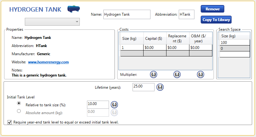Toggle year-end tank level requirement checkbox
The width and height of the screenshot is (256, 137).
[x=9, y=122]
